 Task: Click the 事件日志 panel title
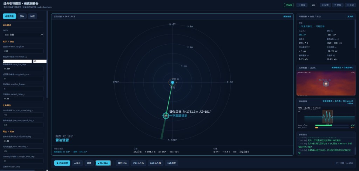[x=303, y=135]
